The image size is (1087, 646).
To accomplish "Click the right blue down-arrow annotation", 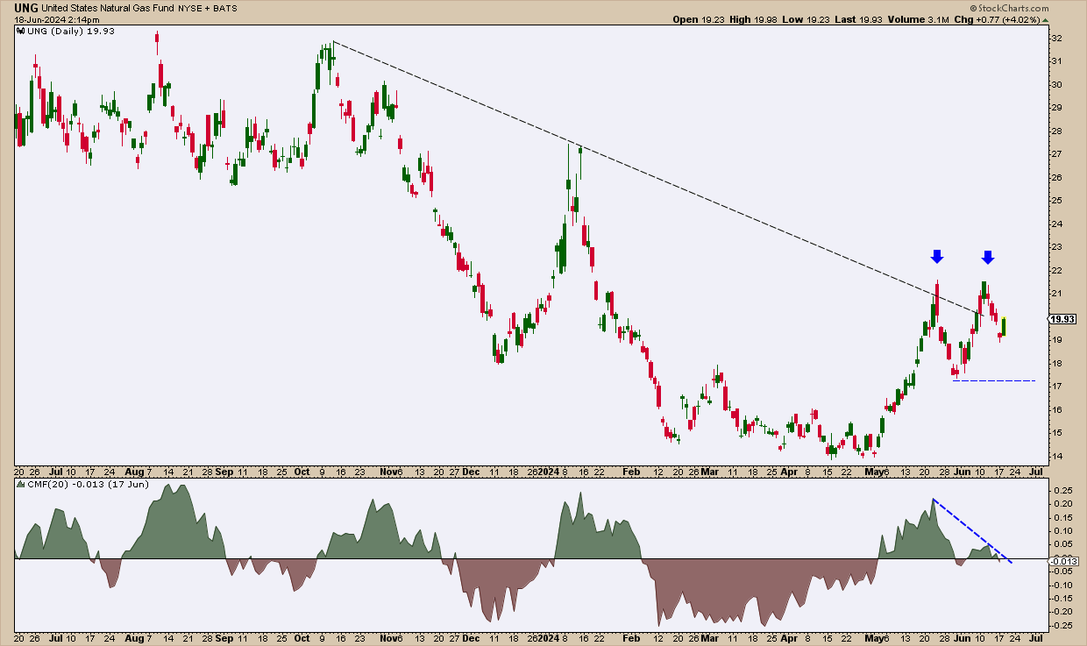I will click(x=988, y=256).
